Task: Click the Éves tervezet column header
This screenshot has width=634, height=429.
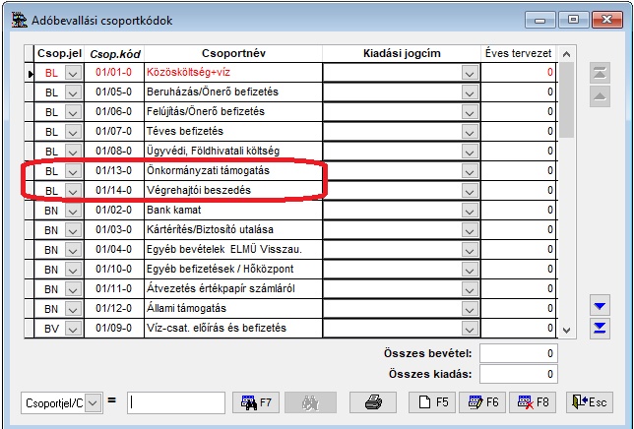Action: point(518,52)
